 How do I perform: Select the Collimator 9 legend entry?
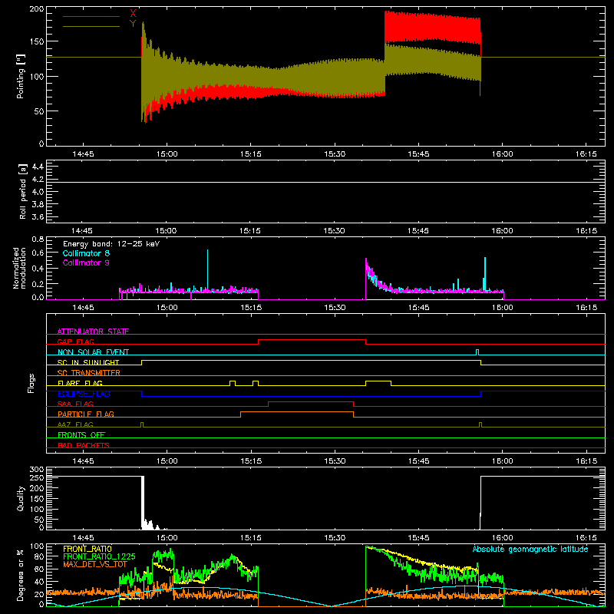coord(86,262)
